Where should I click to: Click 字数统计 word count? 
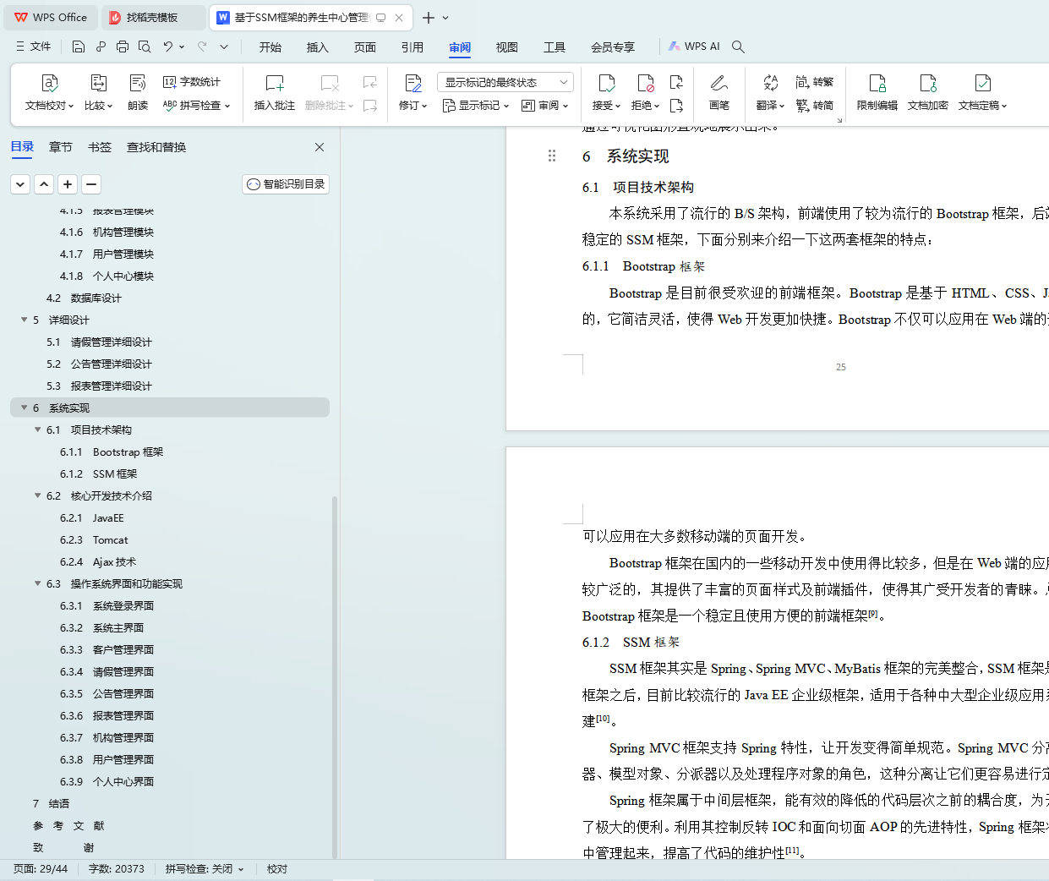(x=192, y=82)
